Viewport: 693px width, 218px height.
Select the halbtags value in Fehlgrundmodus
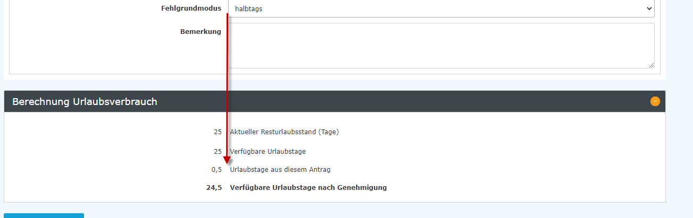(x=248, y=8)
